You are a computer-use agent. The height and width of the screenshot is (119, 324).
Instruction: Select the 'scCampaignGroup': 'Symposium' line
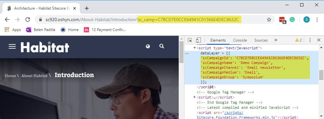pyautogui.click(x=232, y=77)
